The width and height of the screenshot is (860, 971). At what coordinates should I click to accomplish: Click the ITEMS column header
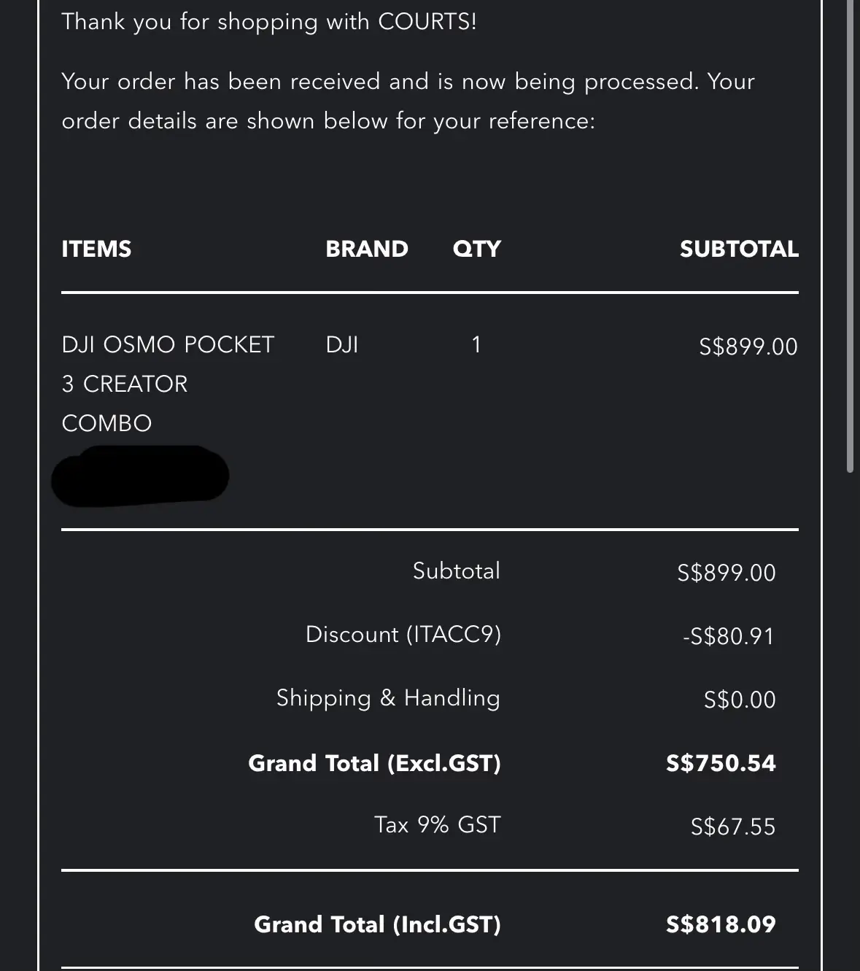pos(96,249)
